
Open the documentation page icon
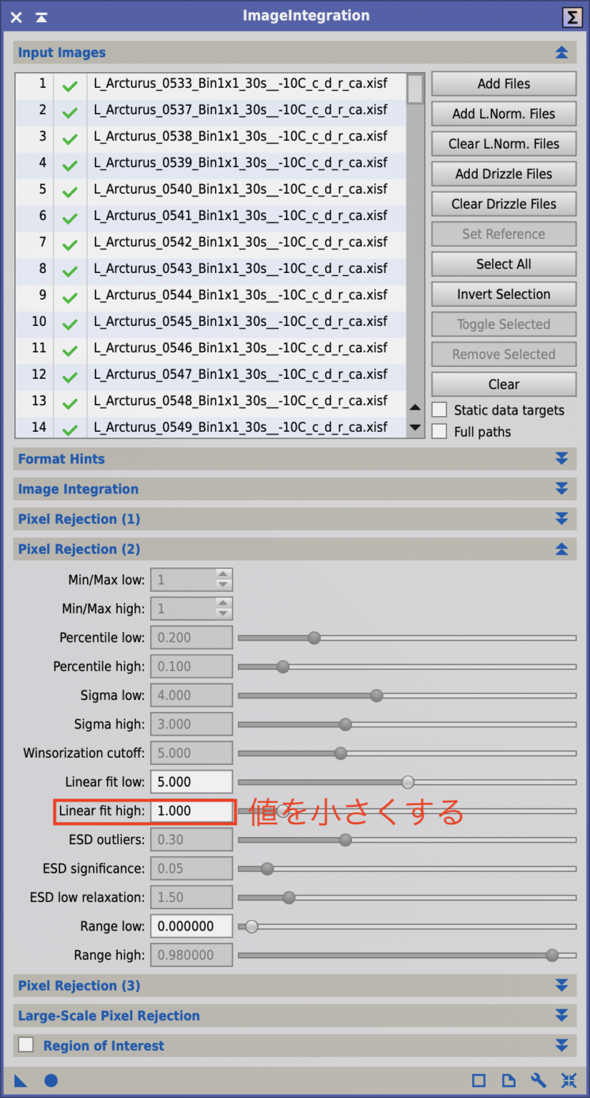click(x=508, y=1080)
